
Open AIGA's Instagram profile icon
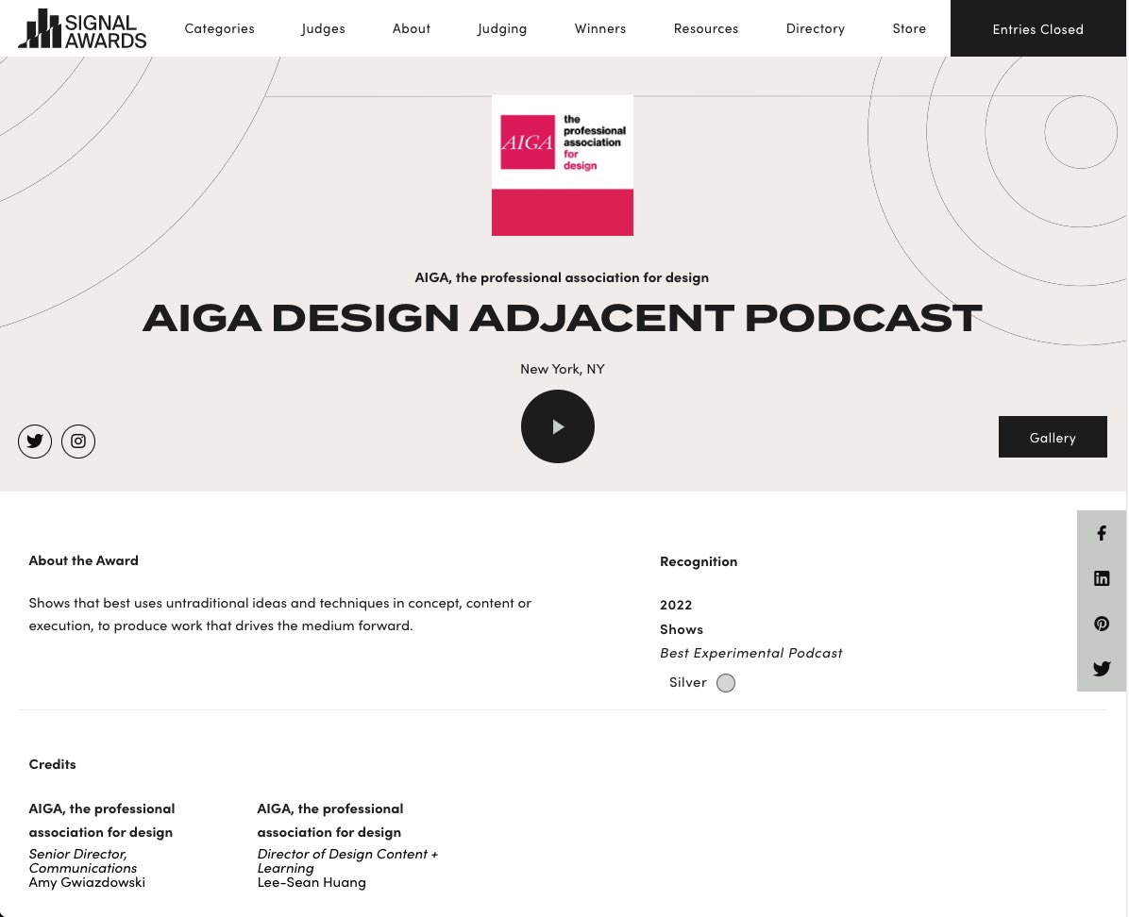(x=78, y=442)
